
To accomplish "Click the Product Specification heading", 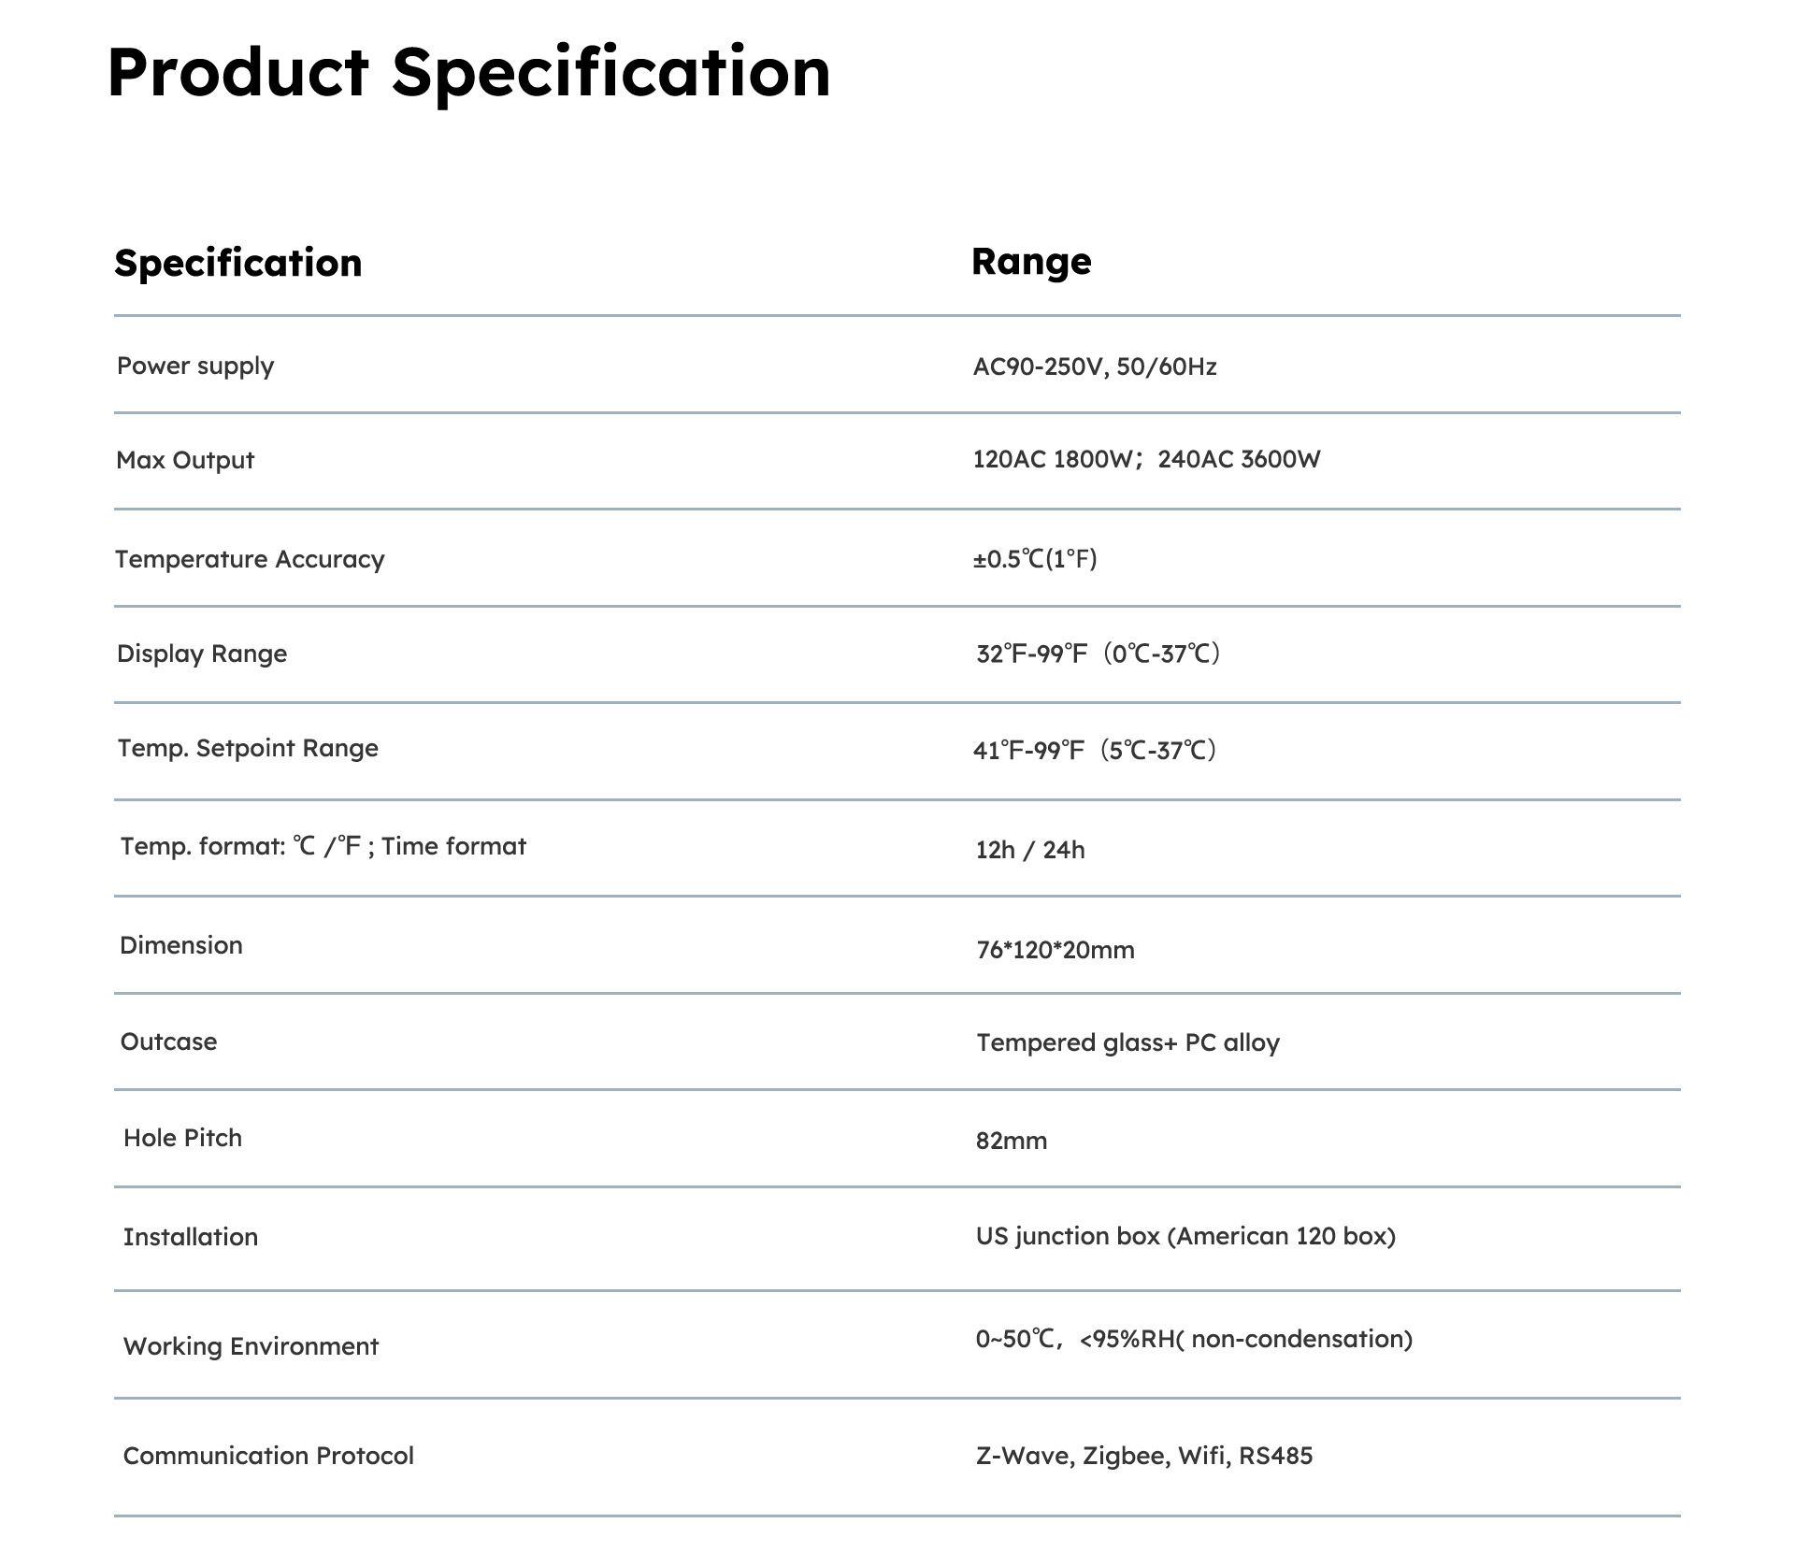I will (x=469, y=73).
